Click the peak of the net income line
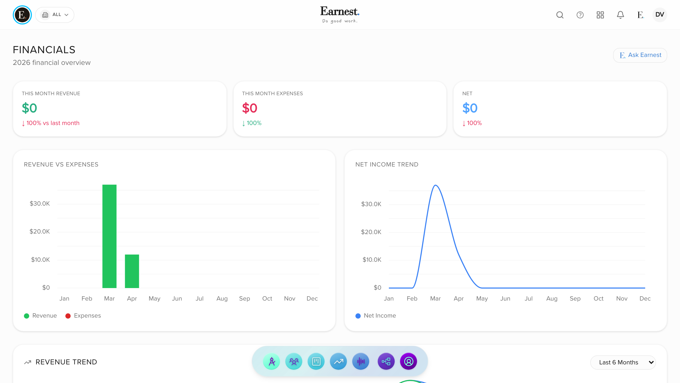Screen dimensions: 680x383 pyautogui.click(x=436, y=185)
